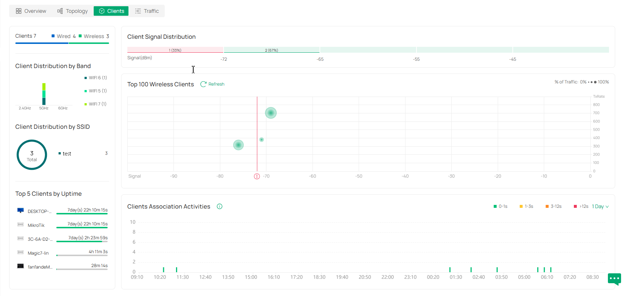Click the red signal threshold warning icon
This screenshot has width=624, height=296.
coord(257,176)
